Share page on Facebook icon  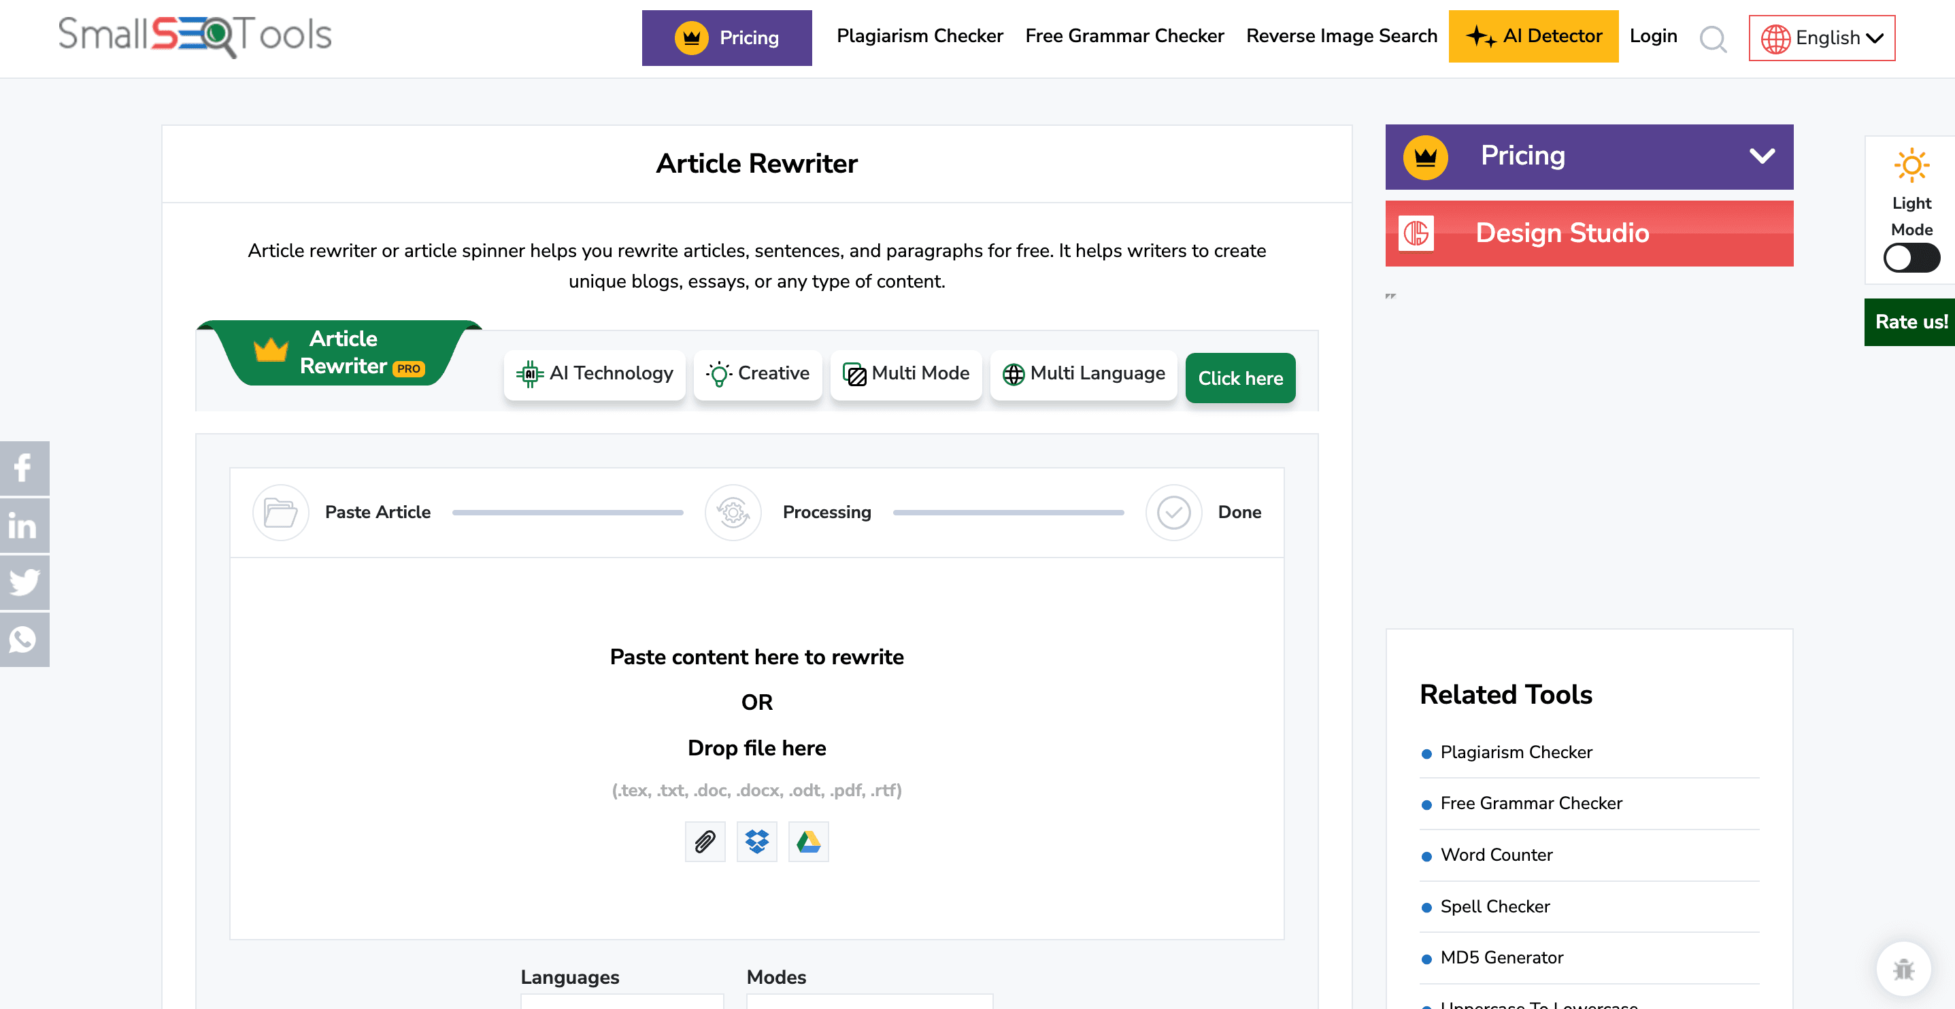coord(24,467)
